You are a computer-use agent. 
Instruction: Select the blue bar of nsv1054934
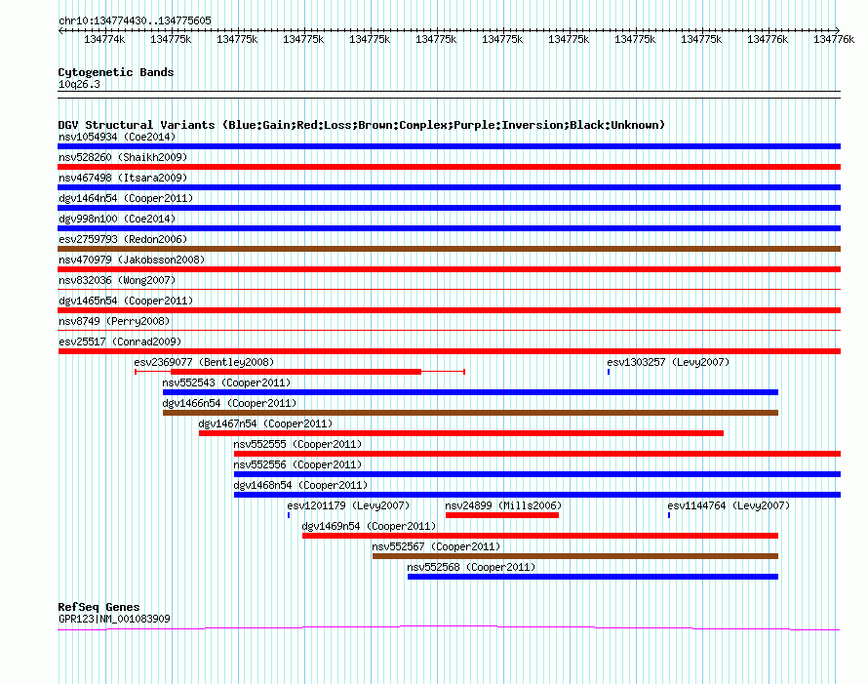pyautogui.click(x=449, y=146)
